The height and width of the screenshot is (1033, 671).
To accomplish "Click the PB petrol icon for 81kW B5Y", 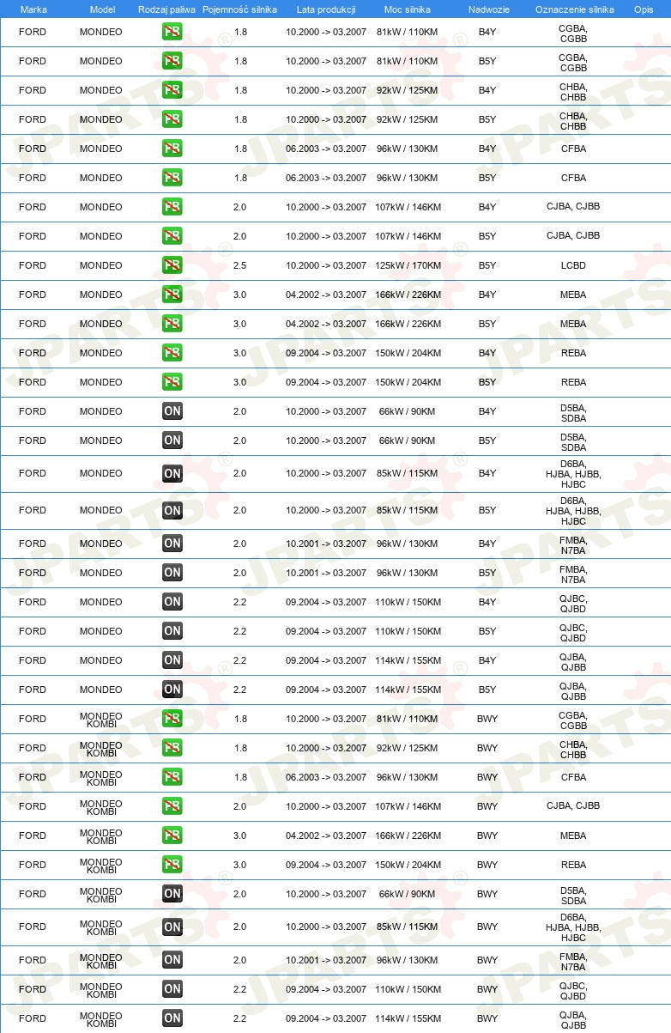I will (x=172, y=61).
